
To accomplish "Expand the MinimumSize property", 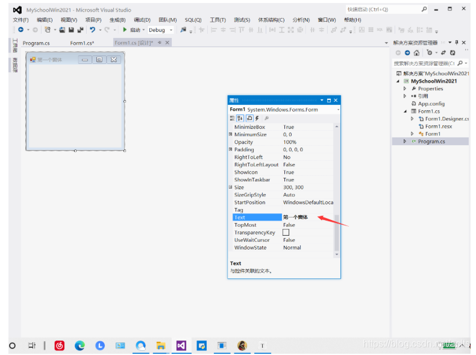I will coord(230,134).
